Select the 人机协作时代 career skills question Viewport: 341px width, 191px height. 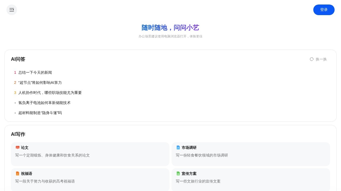(50, 93)
